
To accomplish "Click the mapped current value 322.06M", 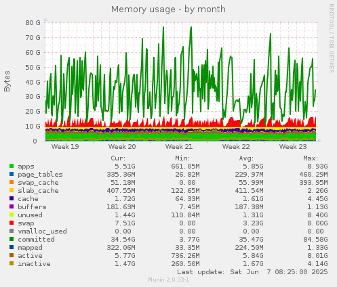I will [x=121, y=248].
